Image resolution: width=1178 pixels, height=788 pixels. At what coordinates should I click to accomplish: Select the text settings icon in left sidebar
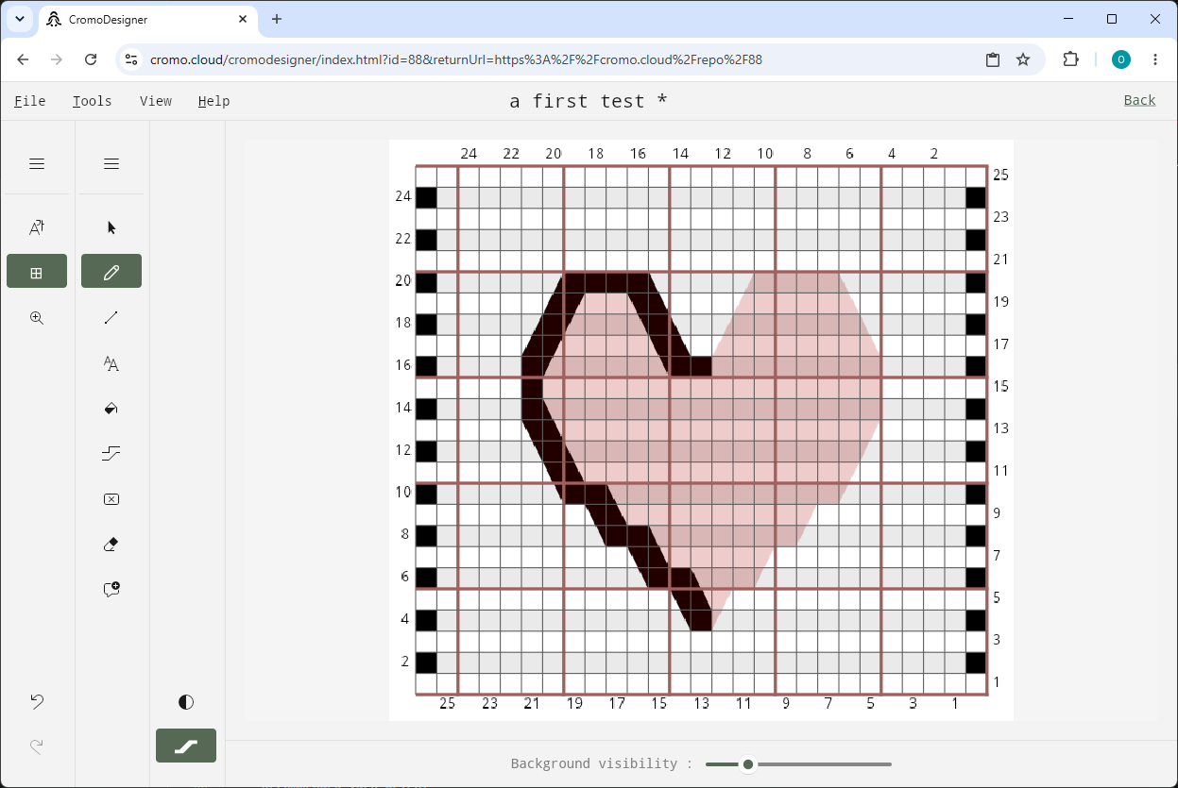(x=37, y=226)
